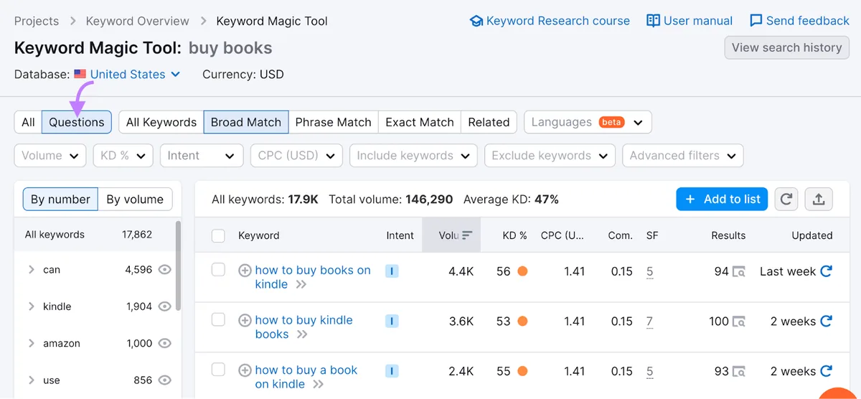Expand the kindle keyword group
Viewport: 861px width, 399px height.
tap(32, 306)
